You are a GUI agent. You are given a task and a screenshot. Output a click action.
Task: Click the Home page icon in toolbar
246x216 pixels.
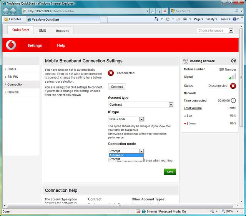click(x=156, y=19)
